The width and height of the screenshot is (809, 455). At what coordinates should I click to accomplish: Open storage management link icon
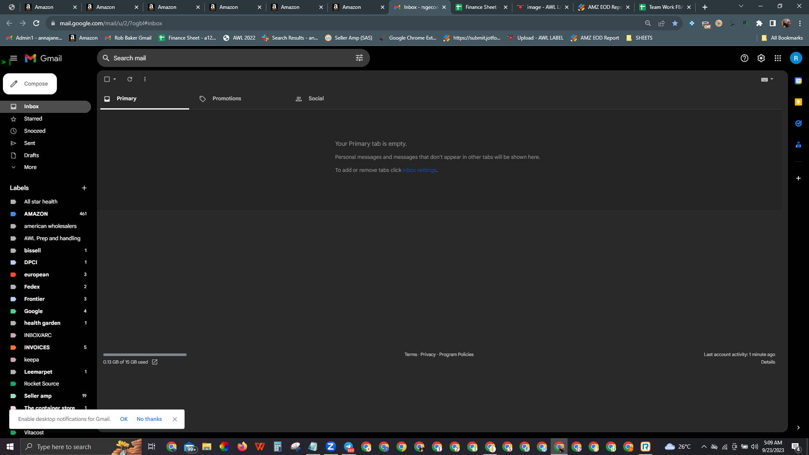pyautogui.click(x=155, y=362)
